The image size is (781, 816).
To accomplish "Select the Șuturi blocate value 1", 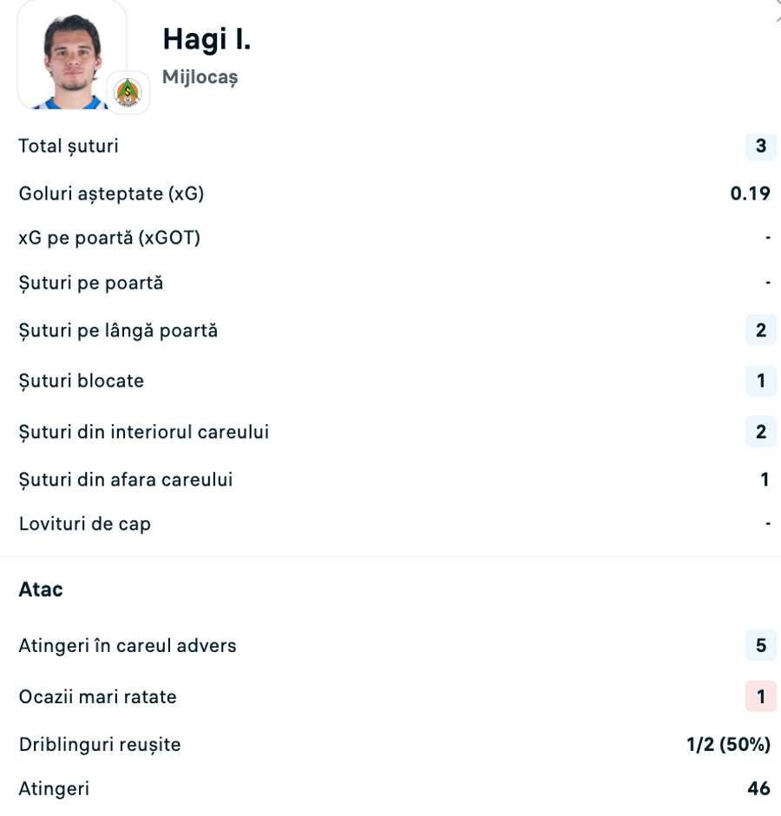I will [759, 381].
